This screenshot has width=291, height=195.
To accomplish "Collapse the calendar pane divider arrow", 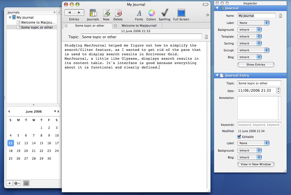I will tap(34, 105).
